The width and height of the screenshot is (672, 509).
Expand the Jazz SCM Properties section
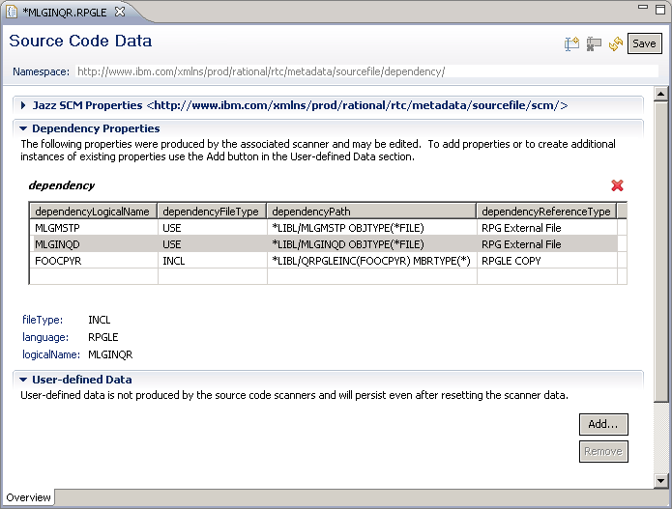[x=23, y=105]
